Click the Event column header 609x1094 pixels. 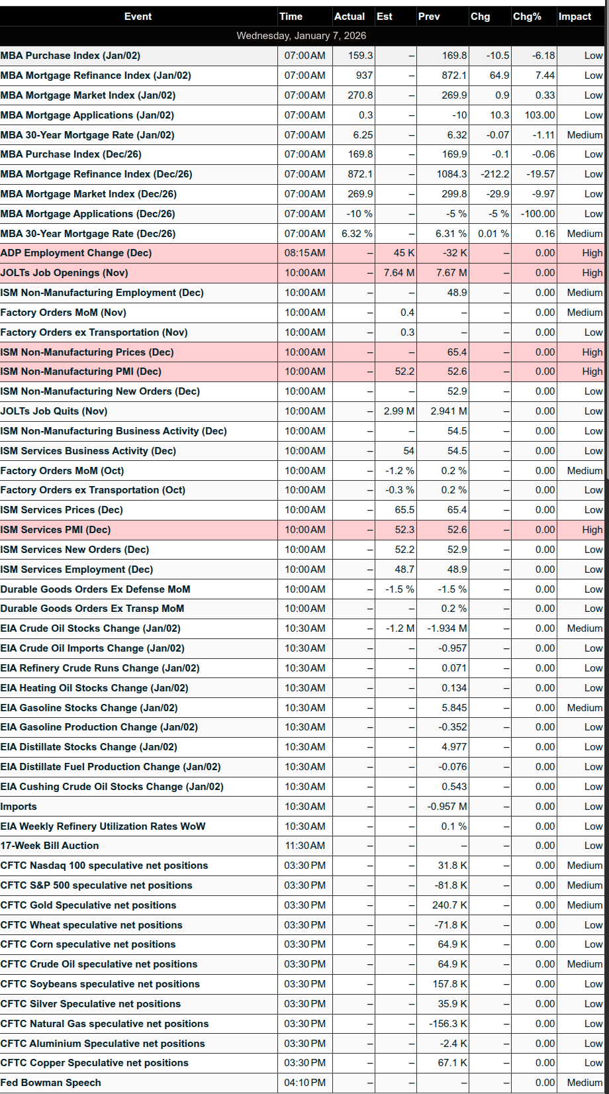click(138, 17)
